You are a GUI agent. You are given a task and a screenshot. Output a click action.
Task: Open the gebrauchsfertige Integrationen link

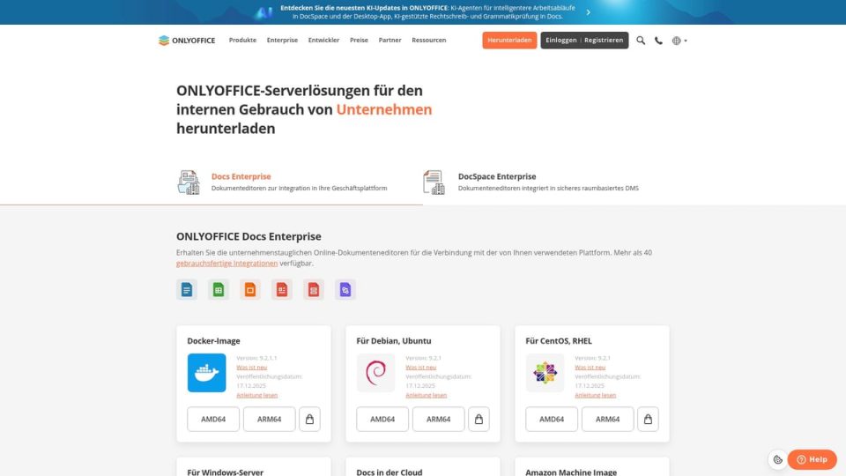[226, 264]
